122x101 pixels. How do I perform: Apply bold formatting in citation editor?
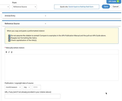(x=6, y=52)
